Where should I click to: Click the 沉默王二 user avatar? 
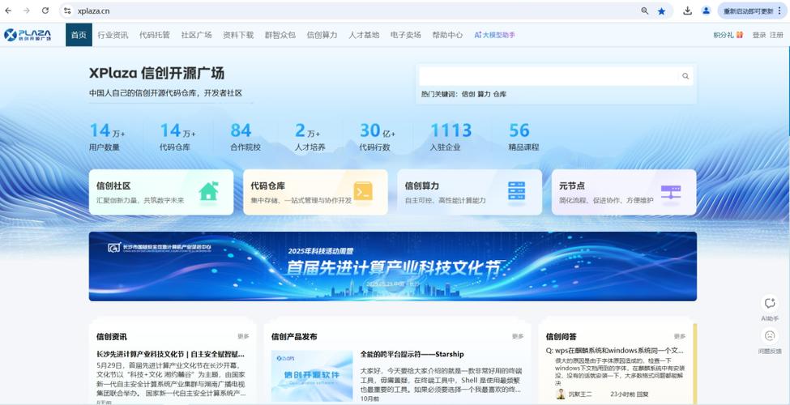[x=560, y=394]
